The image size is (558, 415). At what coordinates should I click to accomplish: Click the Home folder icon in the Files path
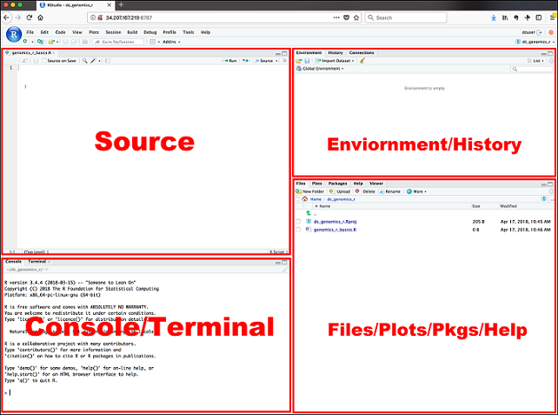pyautogui.click(x=307, y=199)
